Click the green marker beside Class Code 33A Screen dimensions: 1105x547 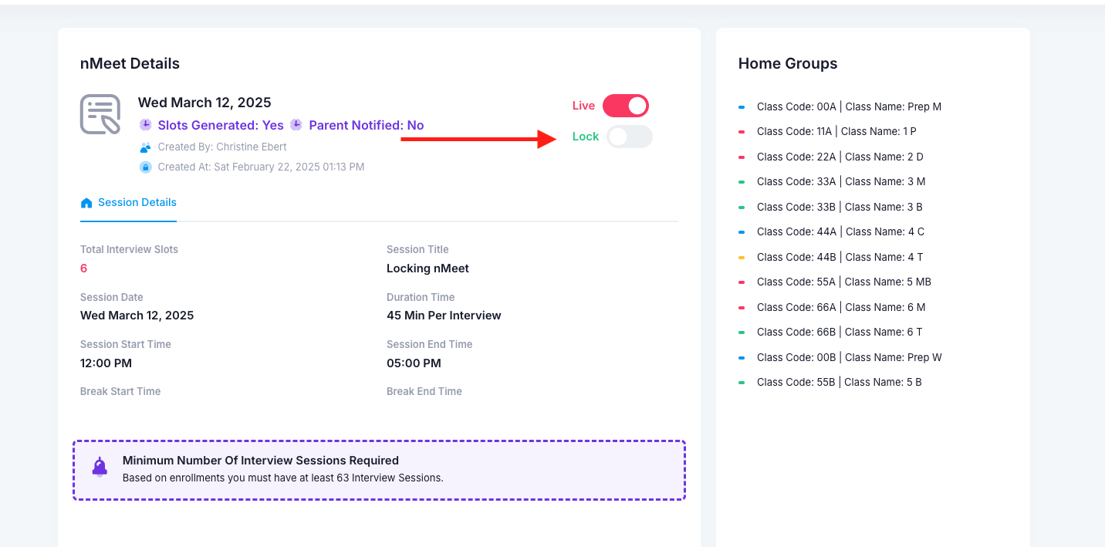coord(742,182)
